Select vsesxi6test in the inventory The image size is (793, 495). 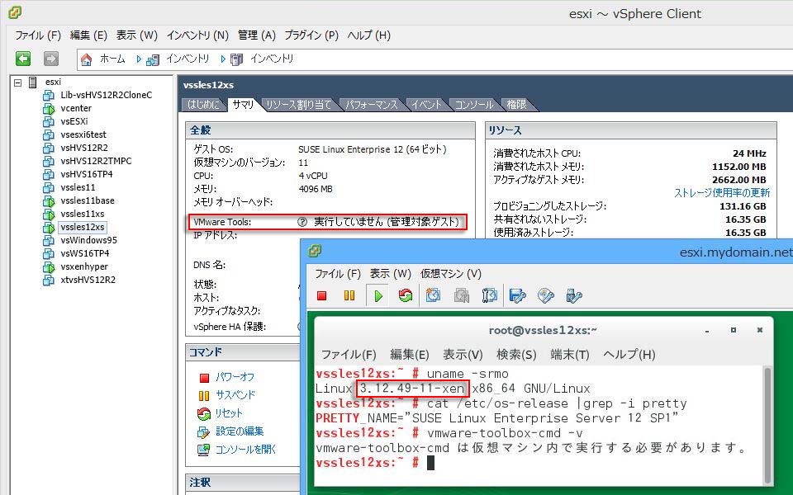[83, 134]
